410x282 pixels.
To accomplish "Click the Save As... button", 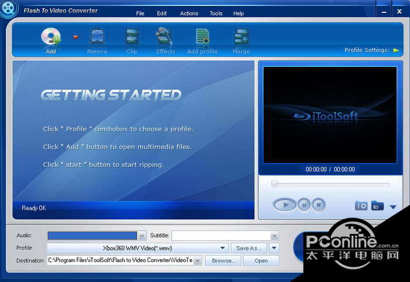I will click(249, 248).
